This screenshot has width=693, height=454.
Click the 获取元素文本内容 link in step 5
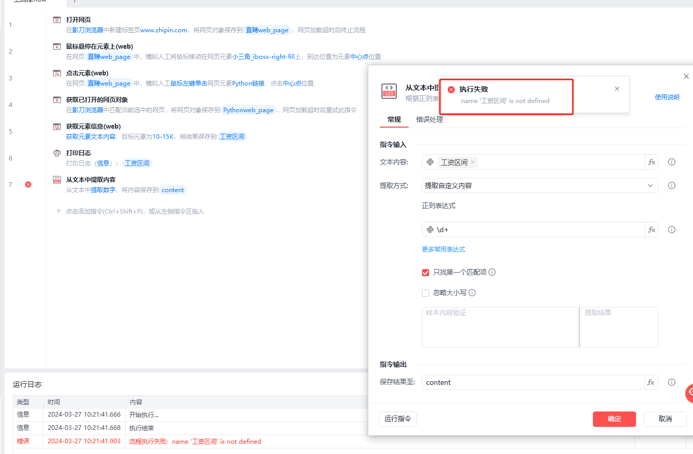click(91, 137)
